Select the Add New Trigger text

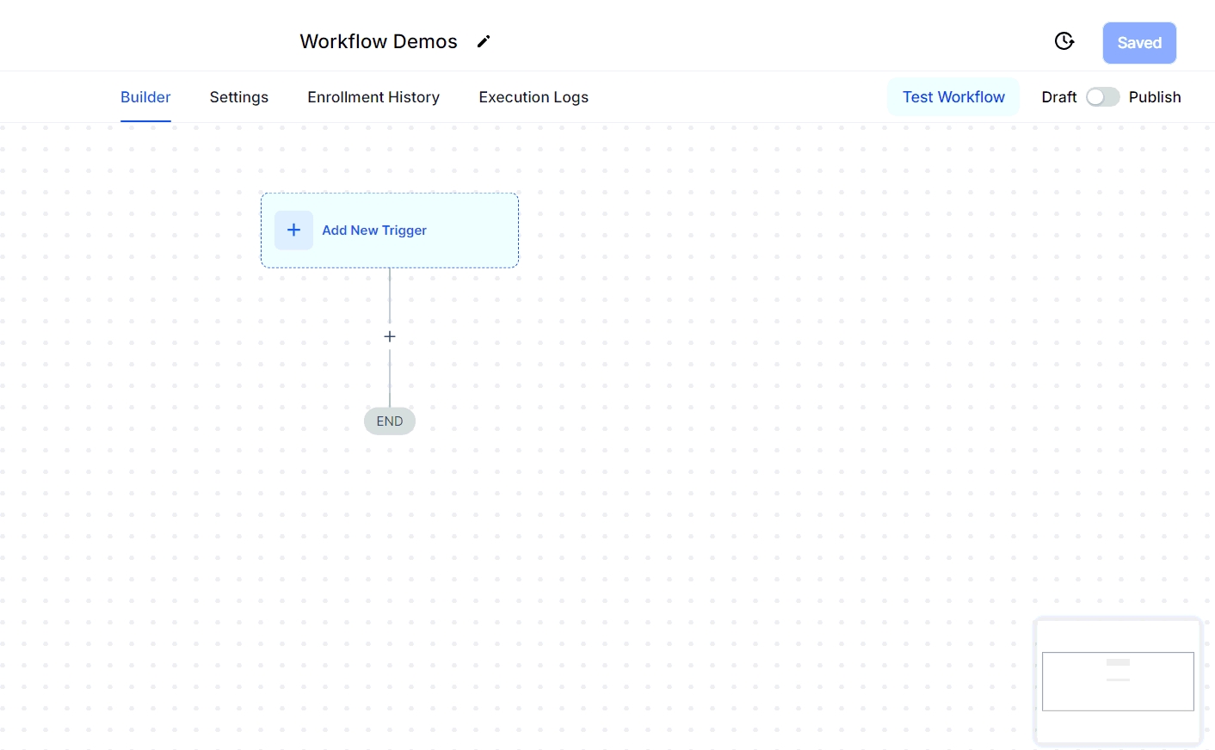point(374,231)
